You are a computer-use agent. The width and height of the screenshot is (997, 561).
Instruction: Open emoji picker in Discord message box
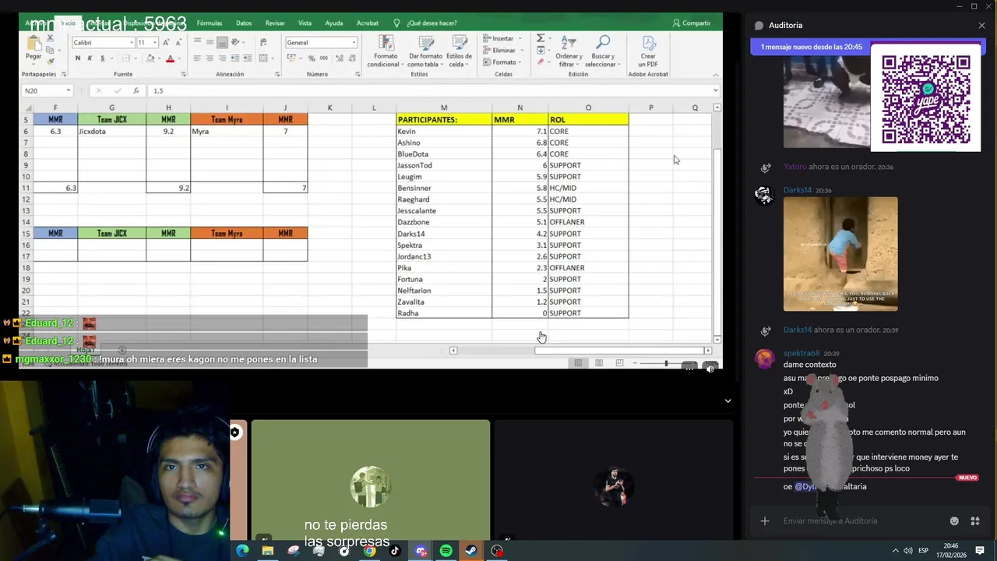point(954,521)
